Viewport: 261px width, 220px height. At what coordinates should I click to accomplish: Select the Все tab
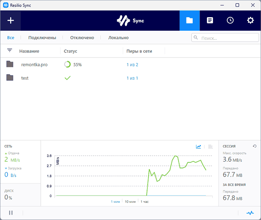coord(11,38)
